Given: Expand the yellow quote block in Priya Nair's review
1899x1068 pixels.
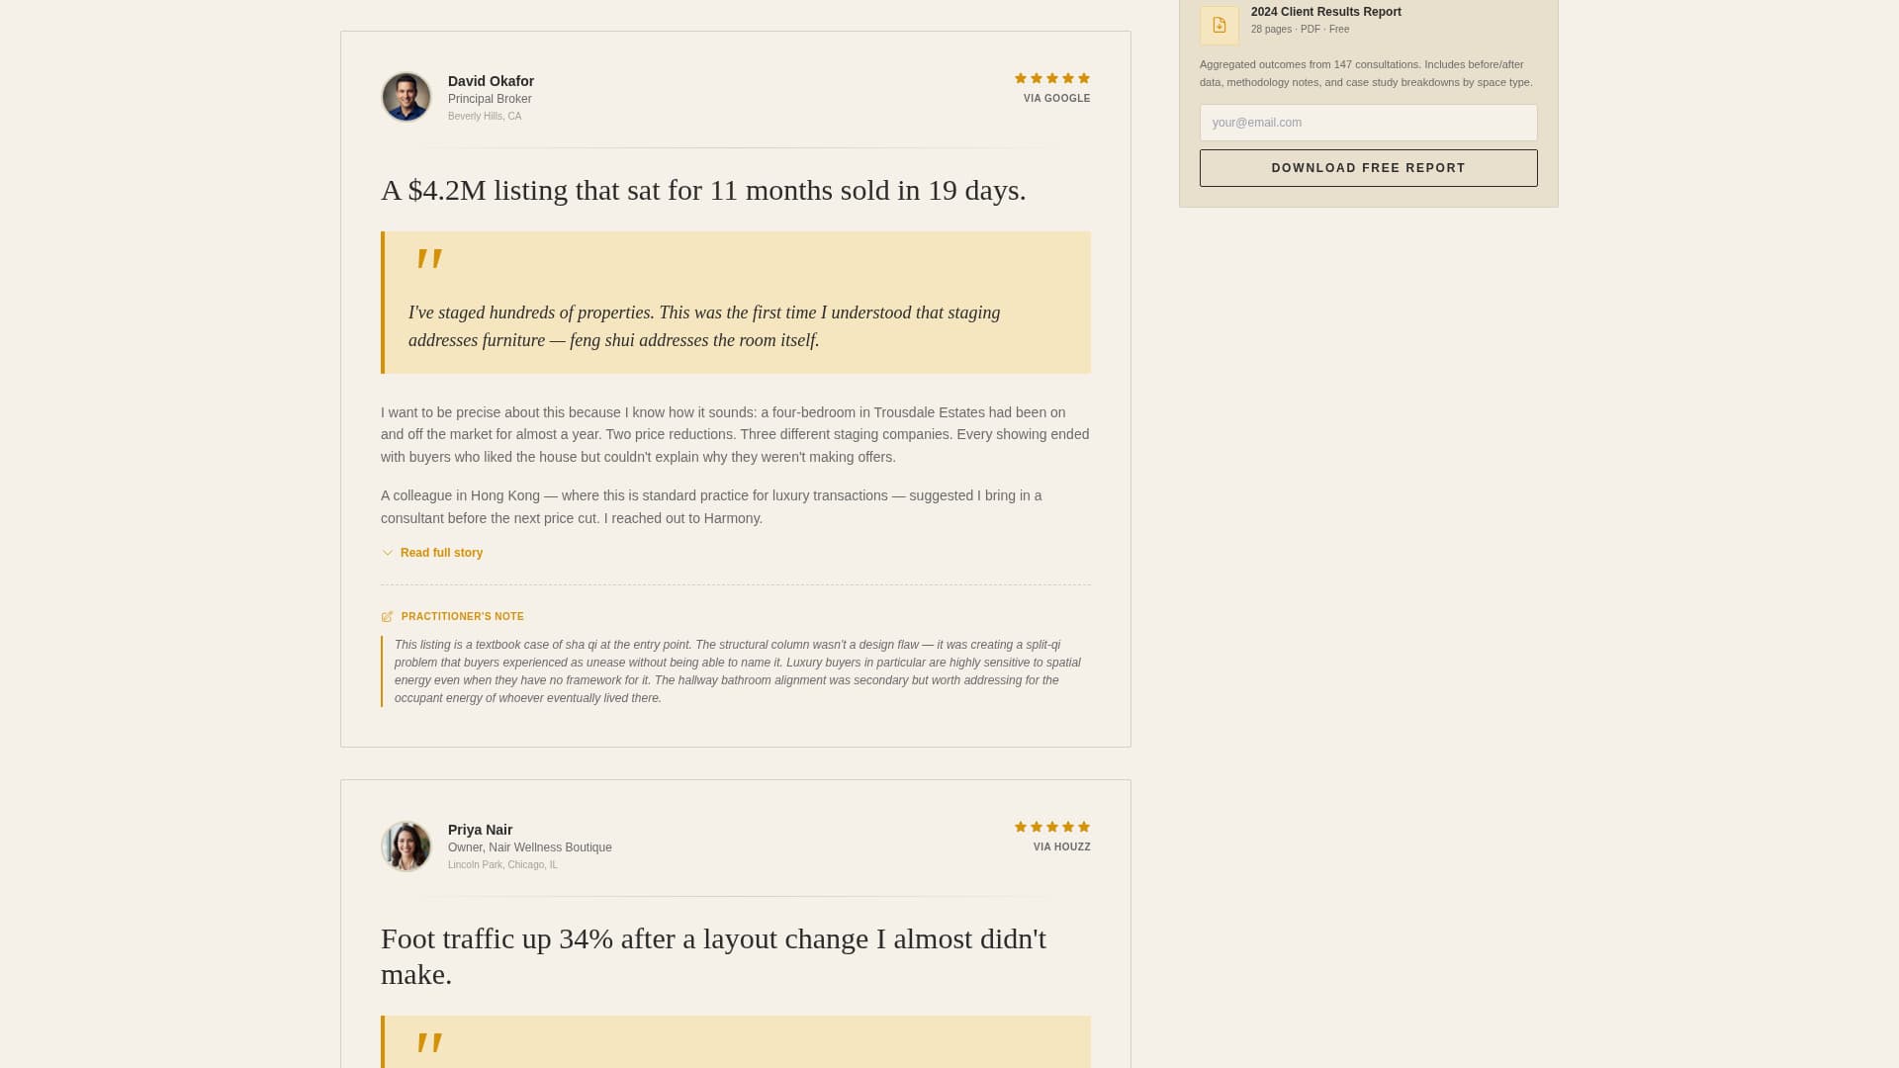Looking at the screenshot, I should [x=736, y=1042].
